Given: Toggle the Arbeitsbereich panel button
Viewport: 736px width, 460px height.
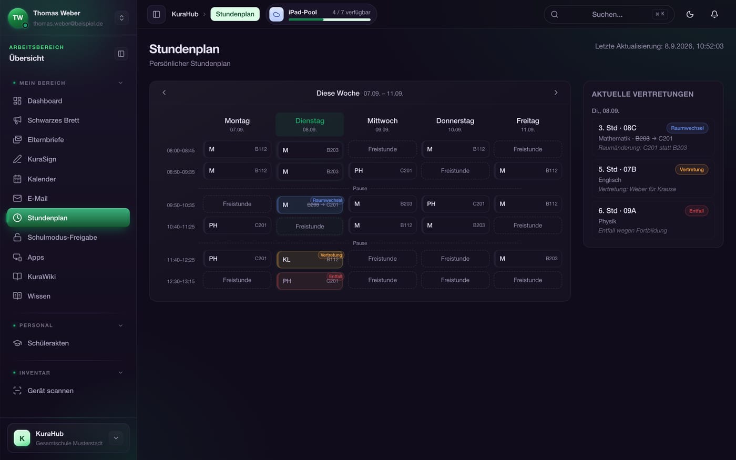Looking at the screenshot, I should point(121,54).
